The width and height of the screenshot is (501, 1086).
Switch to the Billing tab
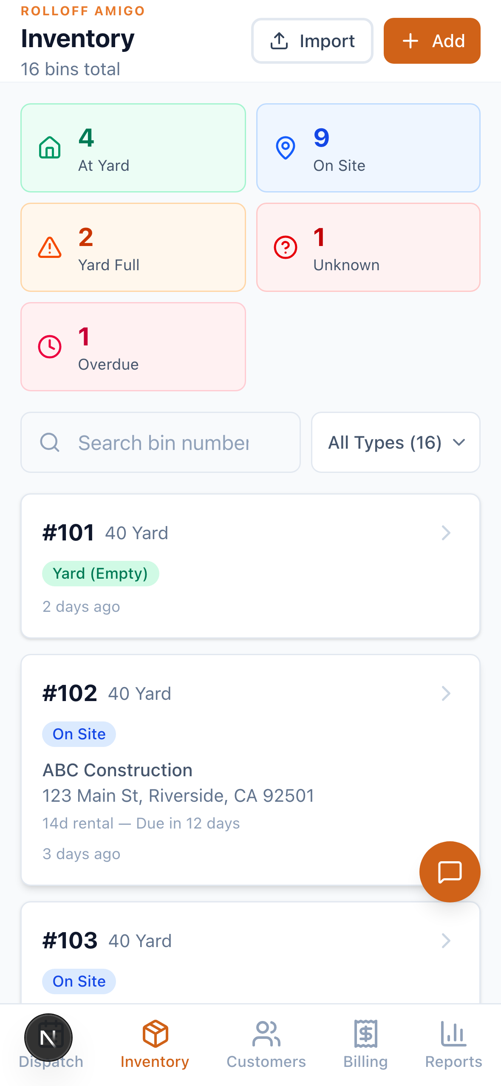coord(365,1044)
